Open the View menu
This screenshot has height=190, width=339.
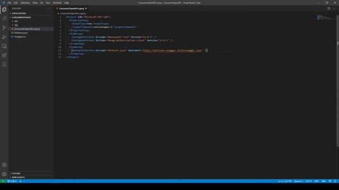pos(35,3)
